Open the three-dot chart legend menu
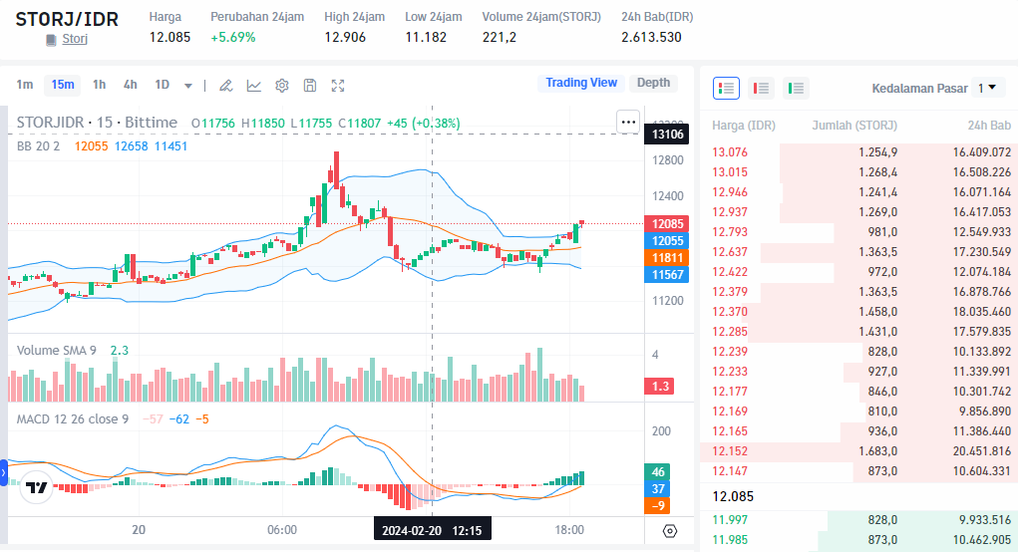This screenshot has height=552, width=1018. click(628, 122)
